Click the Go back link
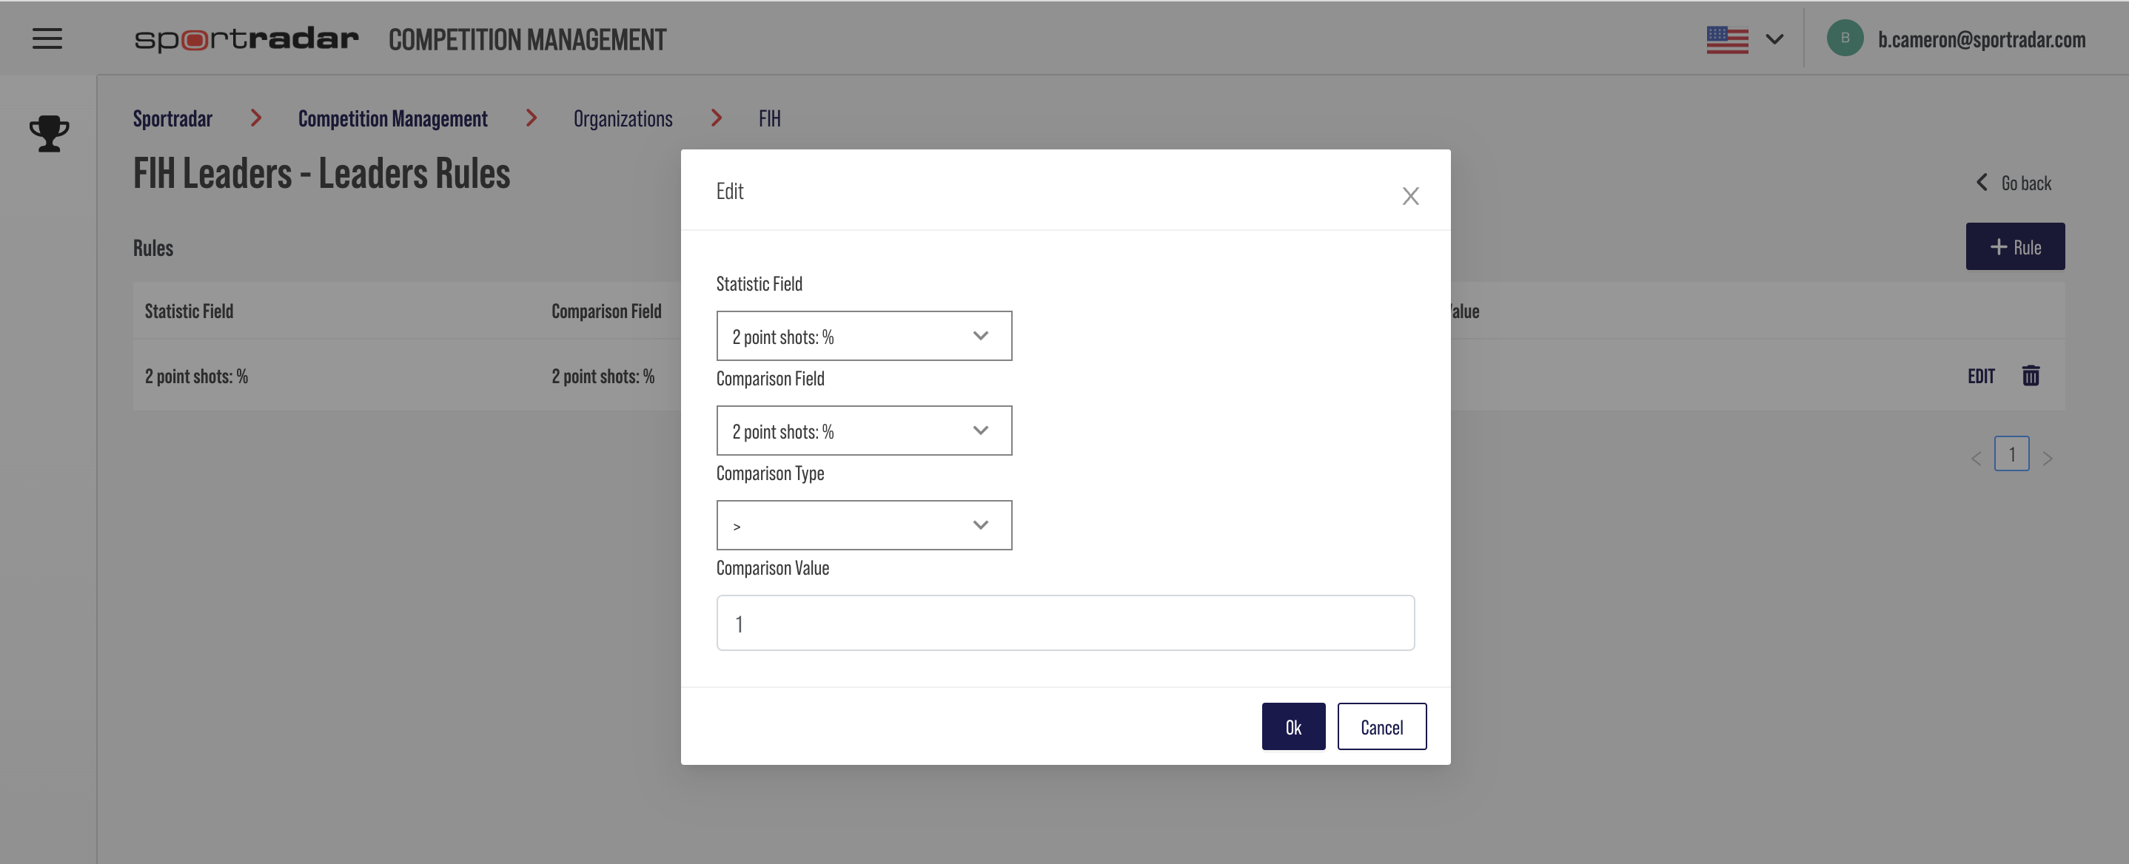This screenshot has width=2129, height=864. (2014, 183)
